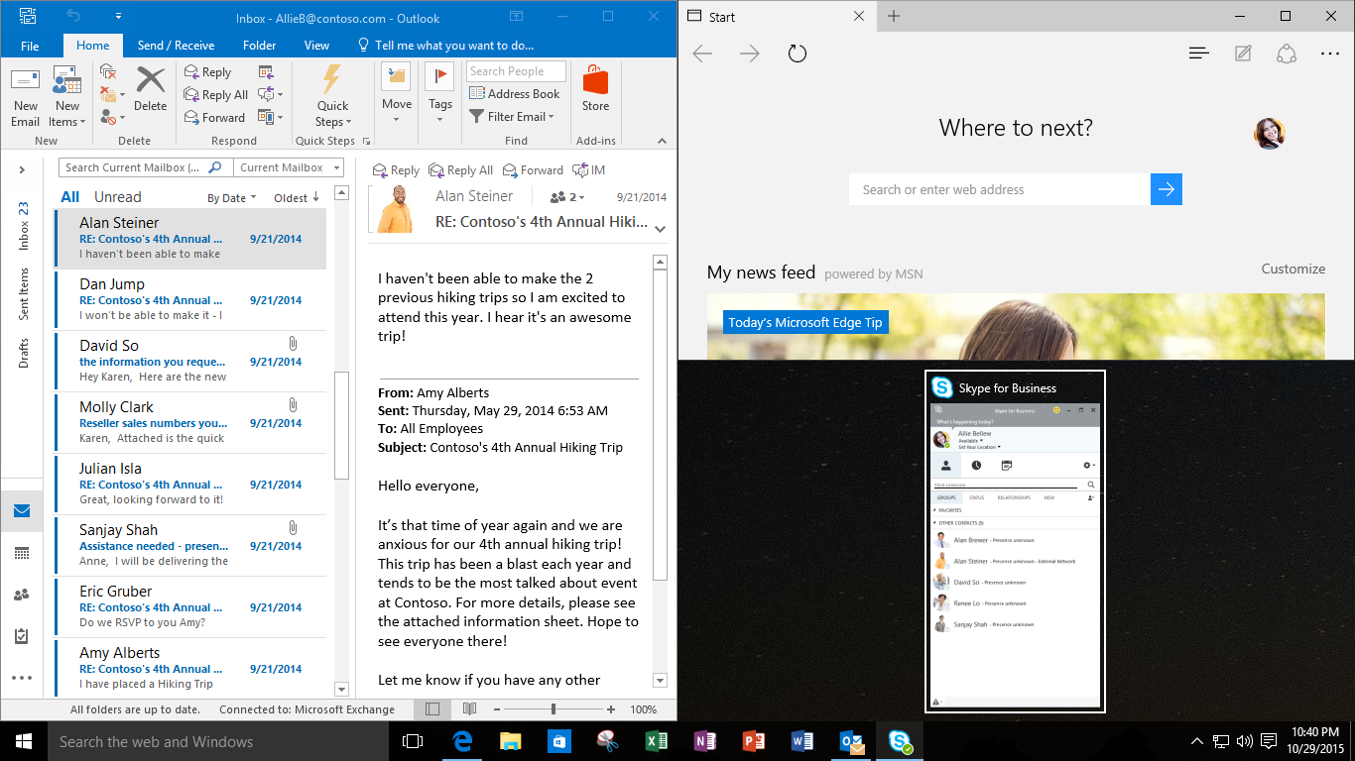The height and width of the screenshot is (761, 1355).
Task: Open Tasks view in navigation bar
Action: click(x=22, y=636)
